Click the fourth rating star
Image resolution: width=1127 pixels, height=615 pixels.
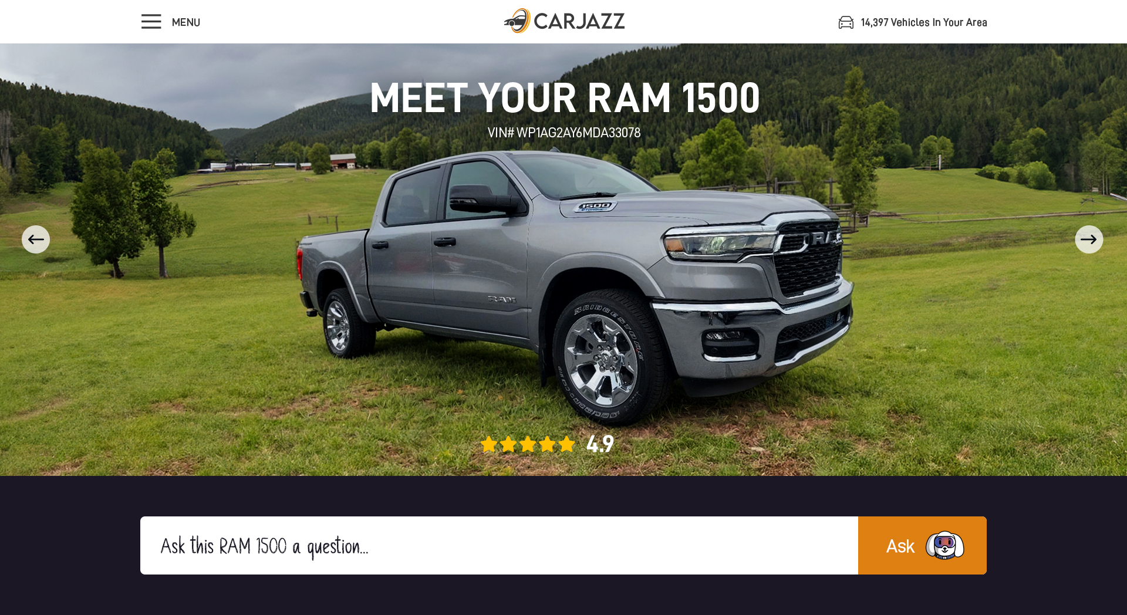pyautogui.click(x=547, y=444)
